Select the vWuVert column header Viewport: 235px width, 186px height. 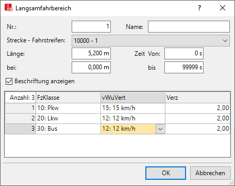point(133,98)
